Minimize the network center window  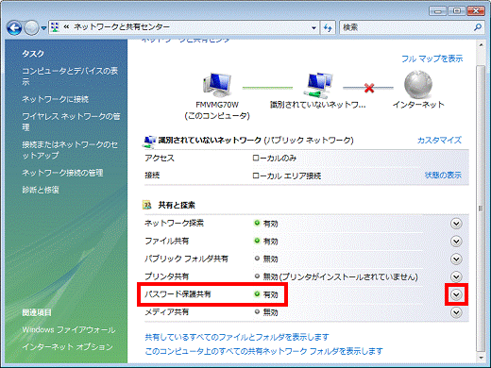tap(438, 11)
